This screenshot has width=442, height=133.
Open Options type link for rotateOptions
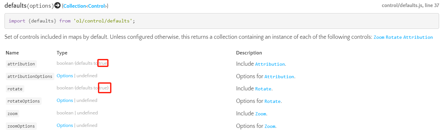point(65,101)
